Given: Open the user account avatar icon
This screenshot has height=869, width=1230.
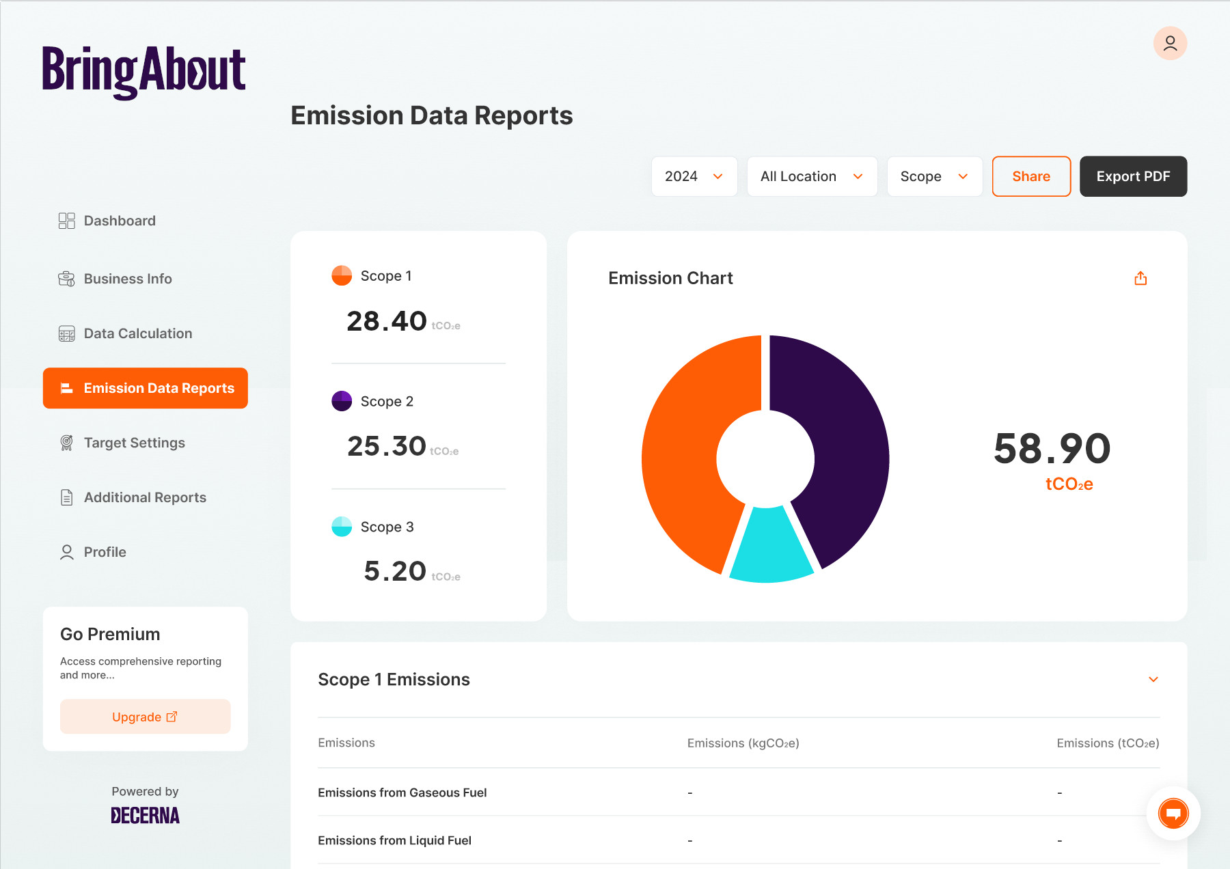Looking at the screenshot, I should pos(1170,43).
